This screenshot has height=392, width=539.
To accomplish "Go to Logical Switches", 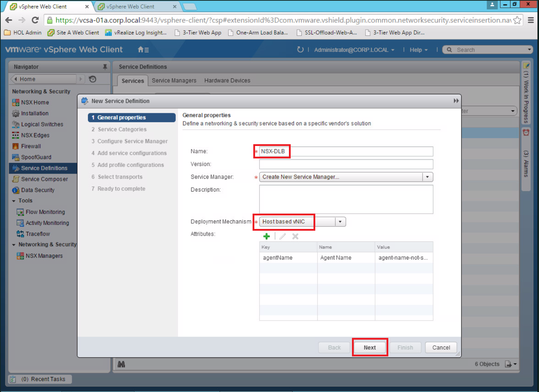I will (42, 124).
